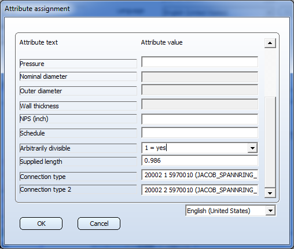Select the '1 = yes' combo box text
Image resolution: width=294 pixels, height=249 pixels.
click(x=155, y=148)
